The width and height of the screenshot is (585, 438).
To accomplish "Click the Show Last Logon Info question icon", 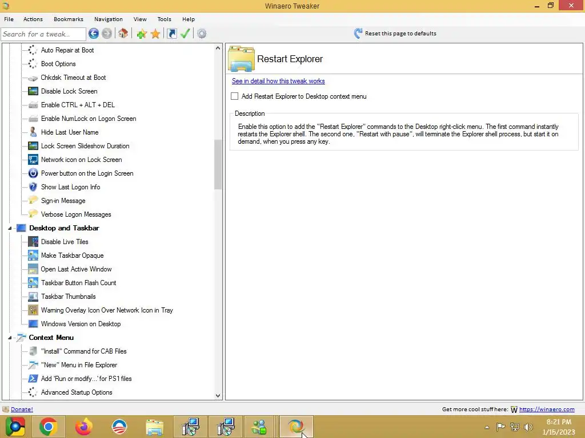I will coord(33,187).
